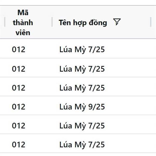The image size is (156, 156).
Task: Click the Tên hợp đồng column header
Action: 83,23
